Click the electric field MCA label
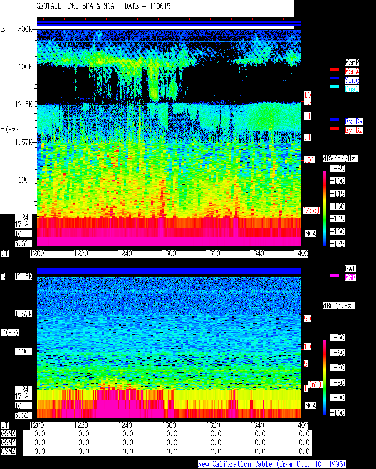Viewport: 376px width, 469px height. 310,234
